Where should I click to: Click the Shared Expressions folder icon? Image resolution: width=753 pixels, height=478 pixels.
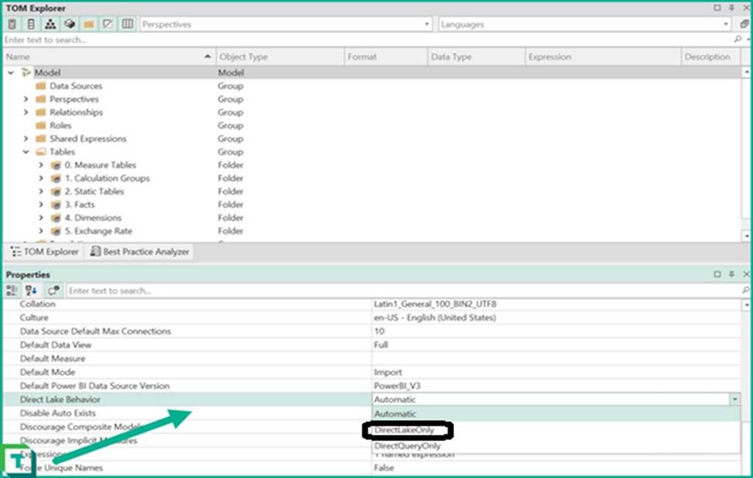pos(41,139)
